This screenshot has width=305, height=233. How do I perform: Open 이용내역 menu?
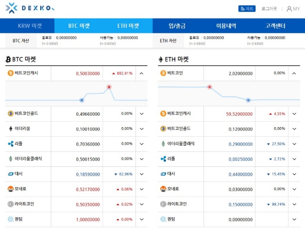pos(226,26)
